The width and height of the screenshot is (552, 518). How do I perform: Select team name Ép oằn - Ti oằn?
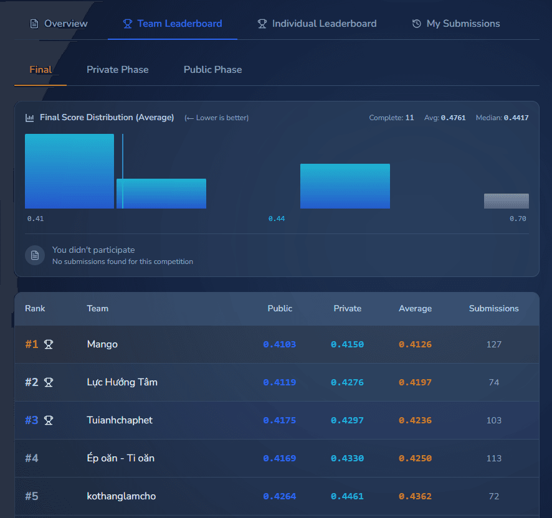(x=121, y=458)
